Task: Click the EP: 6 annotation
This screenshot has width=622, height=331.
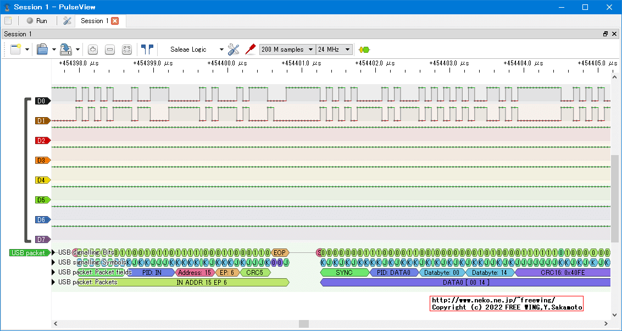Action: [x=227, y=273]
